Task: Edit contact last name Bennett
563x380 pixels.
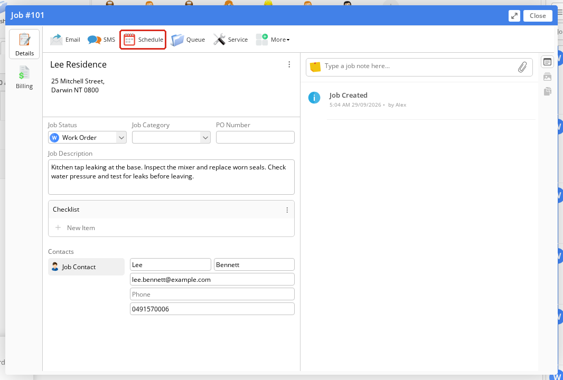Action: click(x=254, y=265)
